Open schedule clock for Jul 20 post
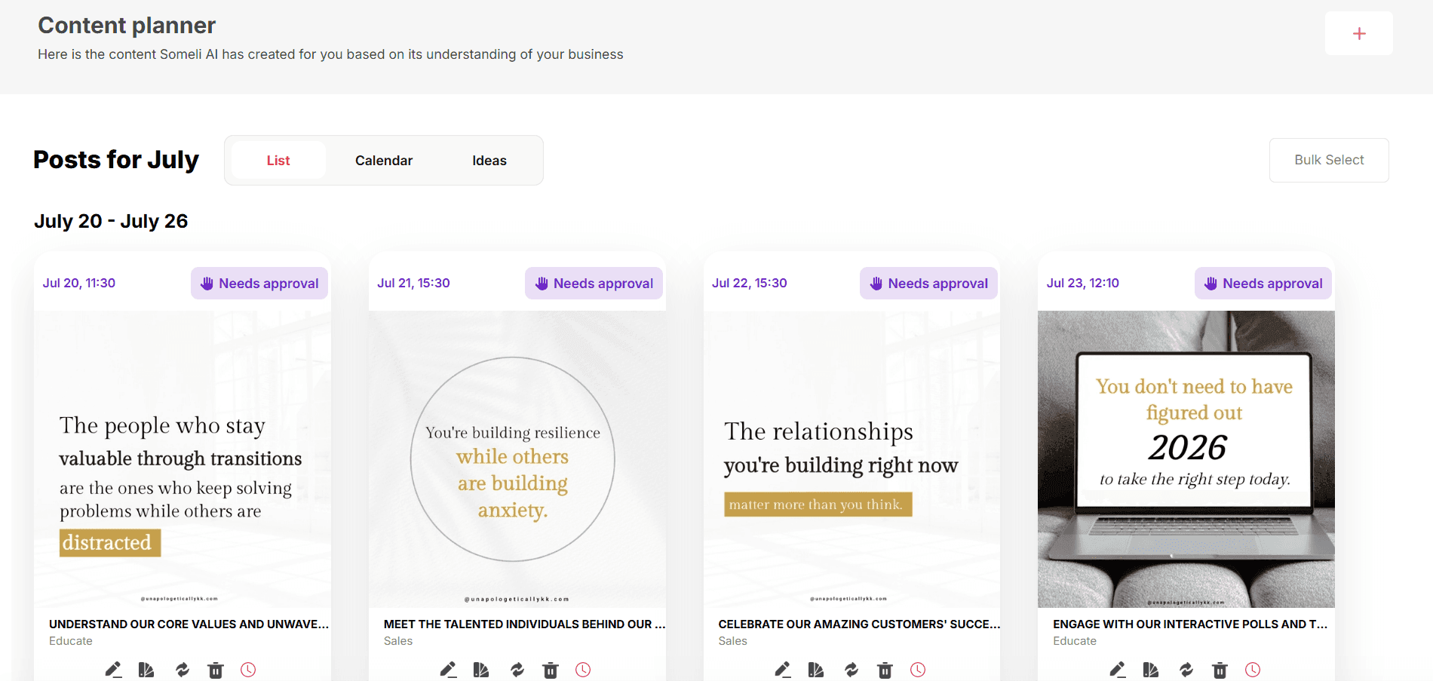The width and height of the screenshot is (1433, 681). click(248, 669)
